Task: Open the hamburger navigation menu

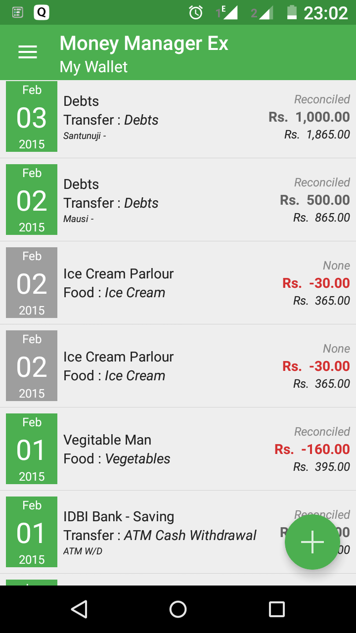Action: [x=28, y=52]
